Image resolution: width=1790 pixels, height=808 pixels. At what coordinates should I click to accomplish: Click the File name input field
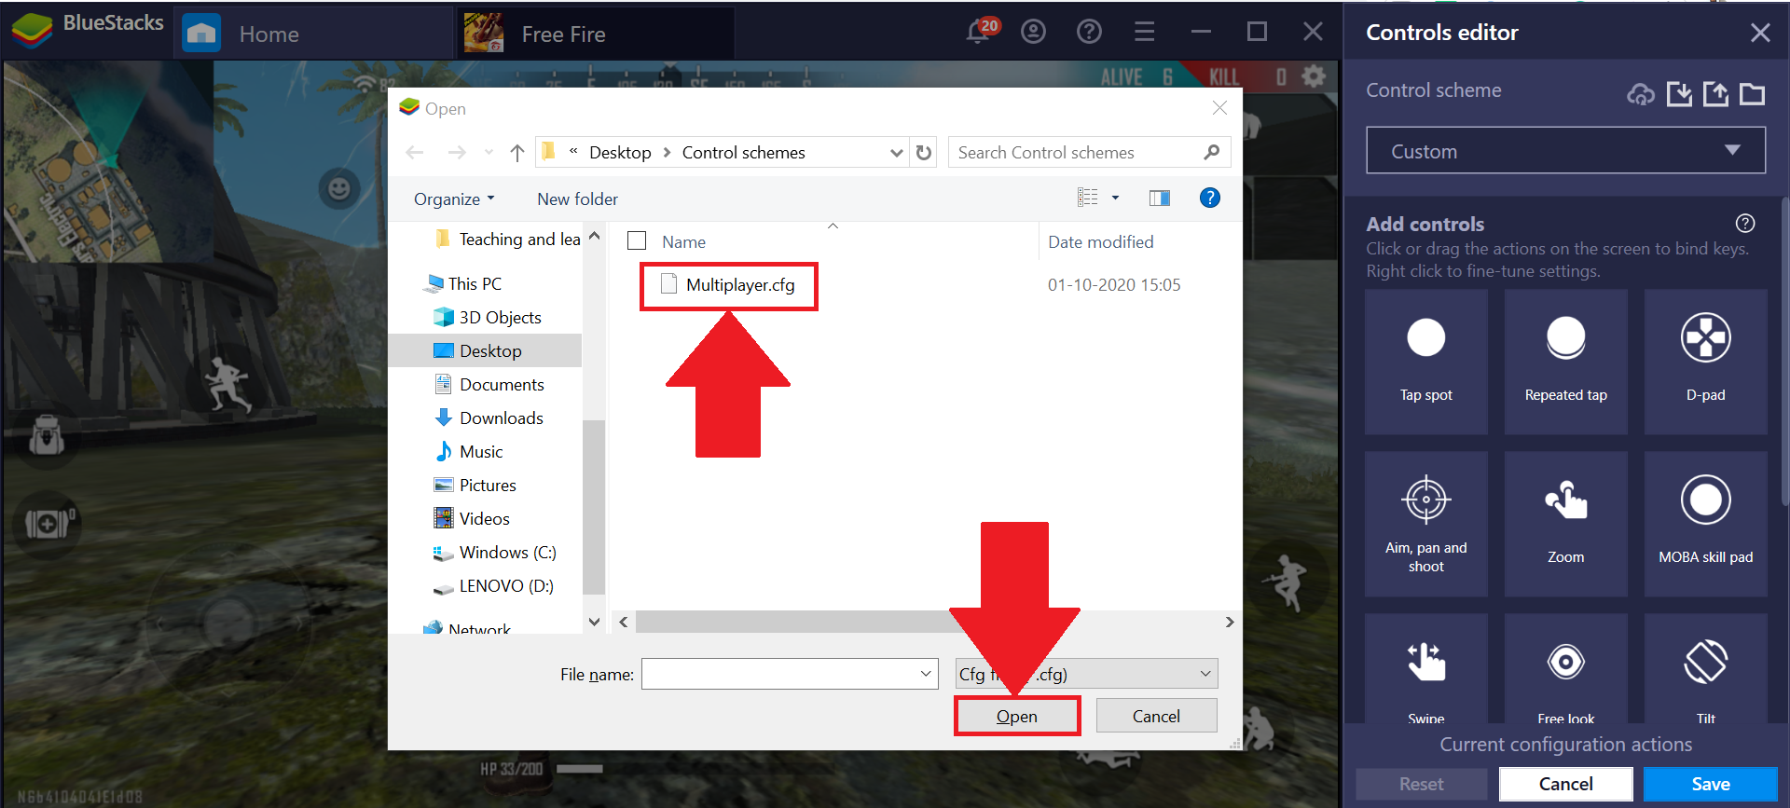[789, 674]
